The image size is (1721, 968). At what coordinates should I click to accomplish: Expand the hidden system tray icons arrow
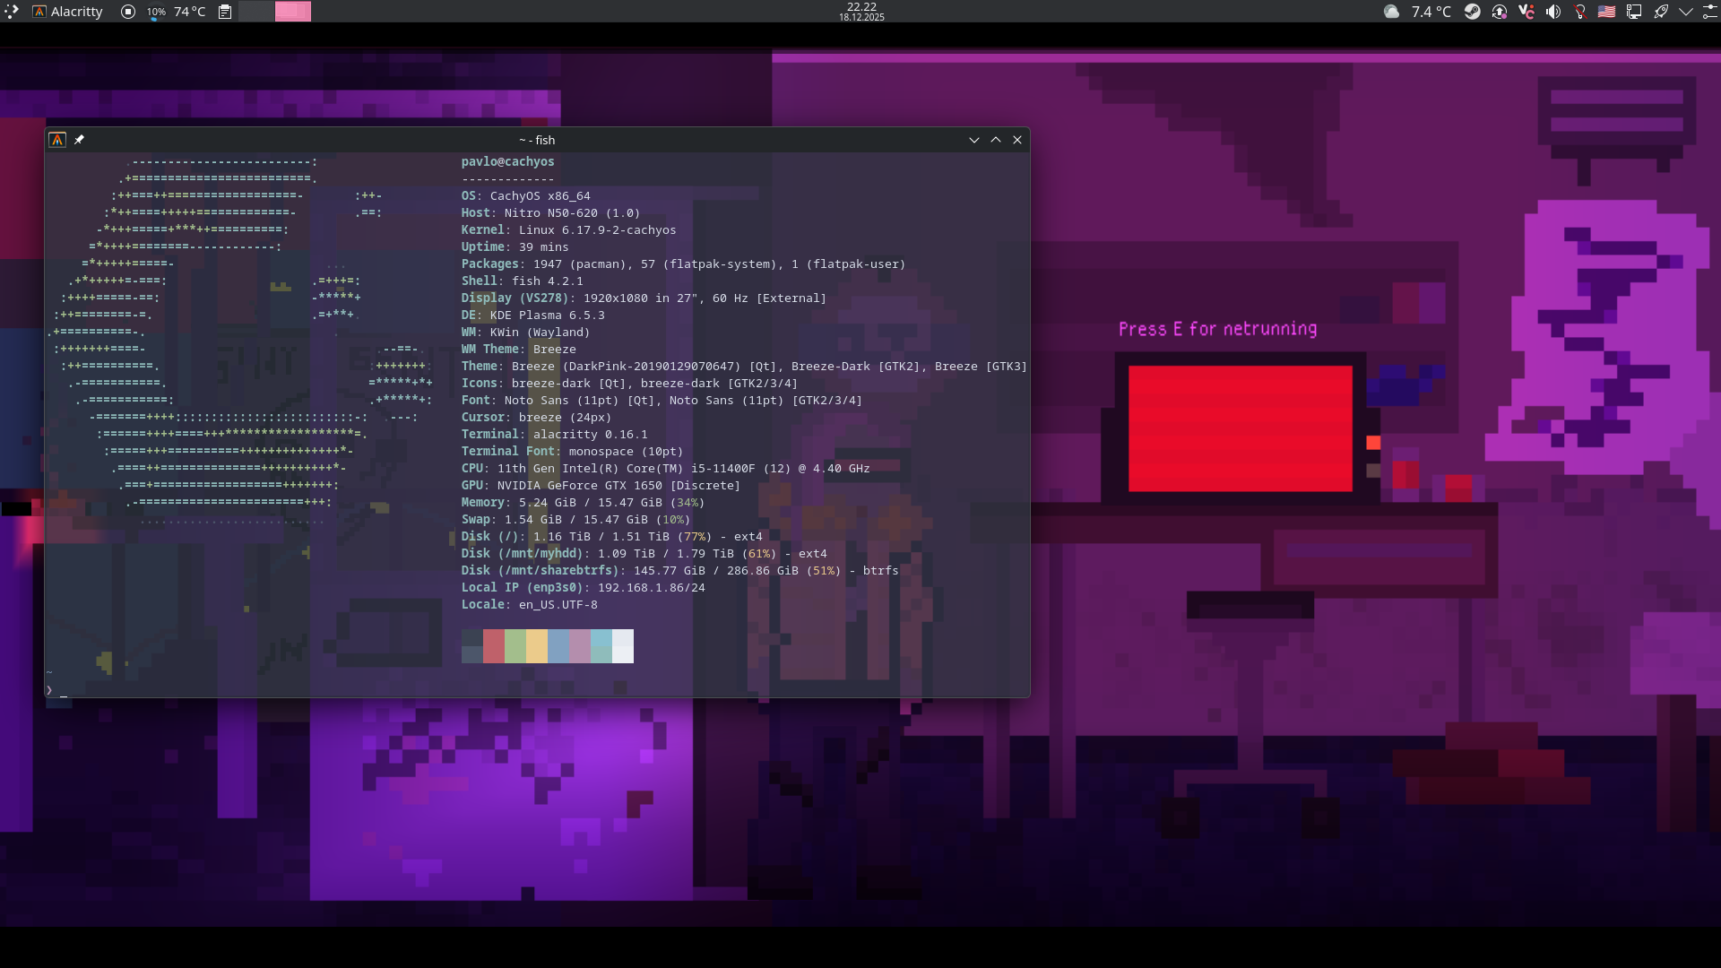pyautogui.click(x=1686, y=12)
